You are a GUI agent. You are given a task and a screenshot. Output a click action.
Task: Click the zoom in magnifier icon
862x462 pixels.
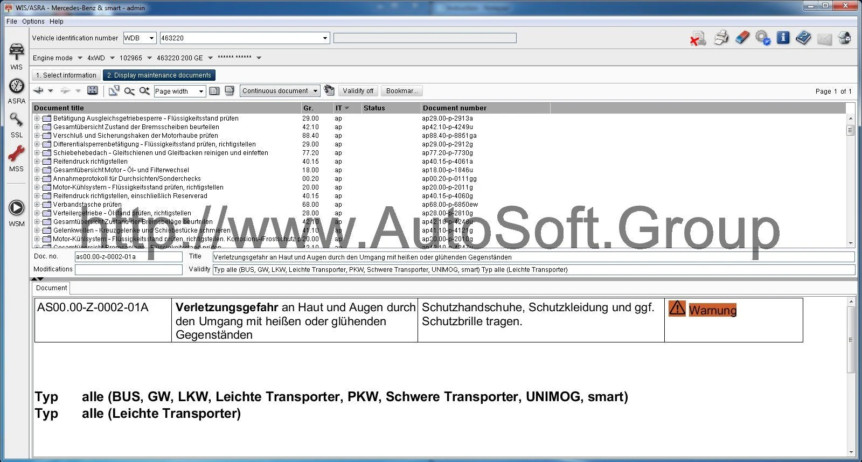144,91
